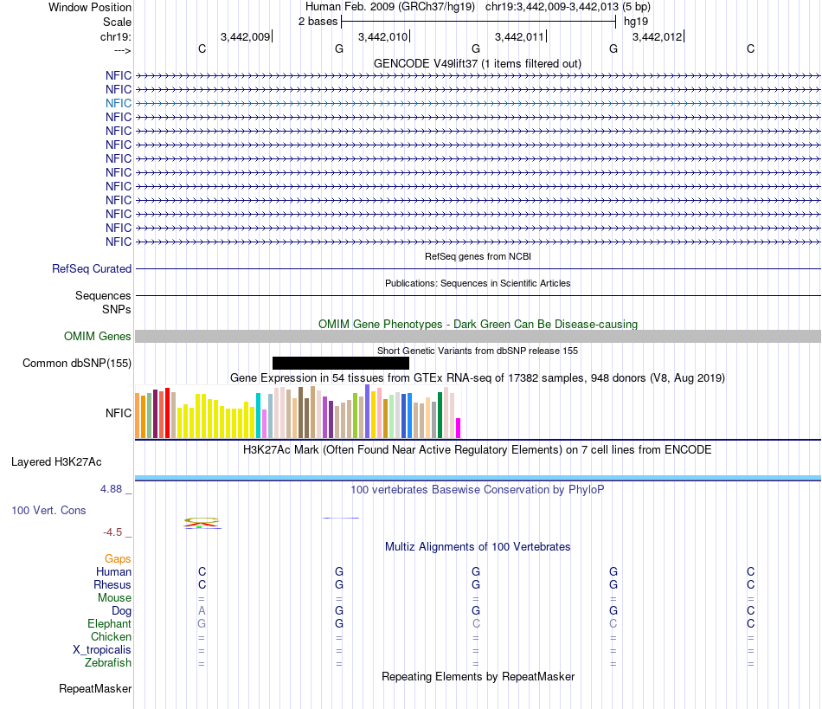Open Repeating Elements by RepeatMasker title
The height and width of the screenshot is (709, 822).
(x=478, y=676)
